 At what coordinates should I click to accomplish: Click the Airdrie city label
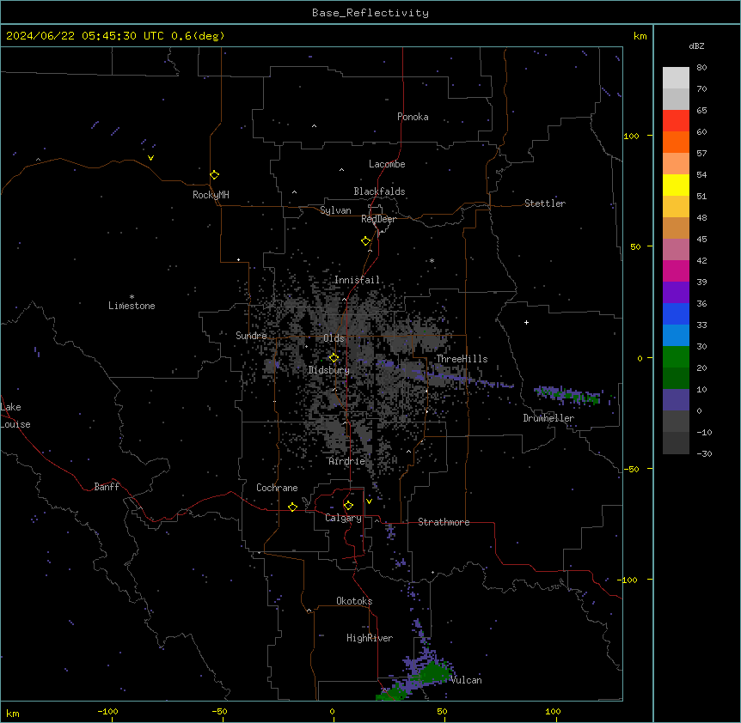[347, 461]
